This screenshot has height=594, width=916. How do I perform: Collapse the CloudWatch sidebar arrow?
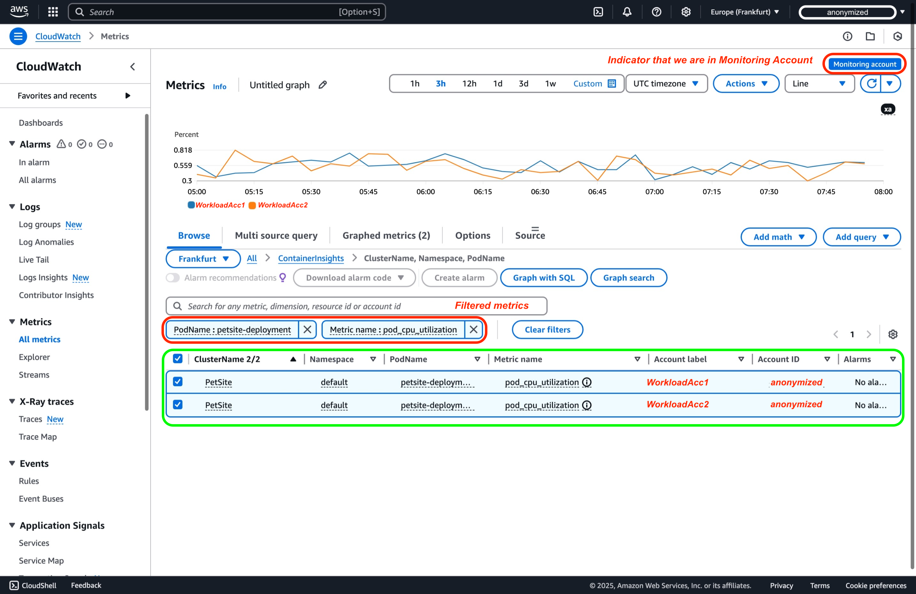pyautogui.click(x=132, y=67)
